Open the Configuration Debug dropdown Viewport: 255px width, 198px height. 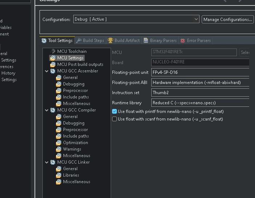(x=136, y=19)
